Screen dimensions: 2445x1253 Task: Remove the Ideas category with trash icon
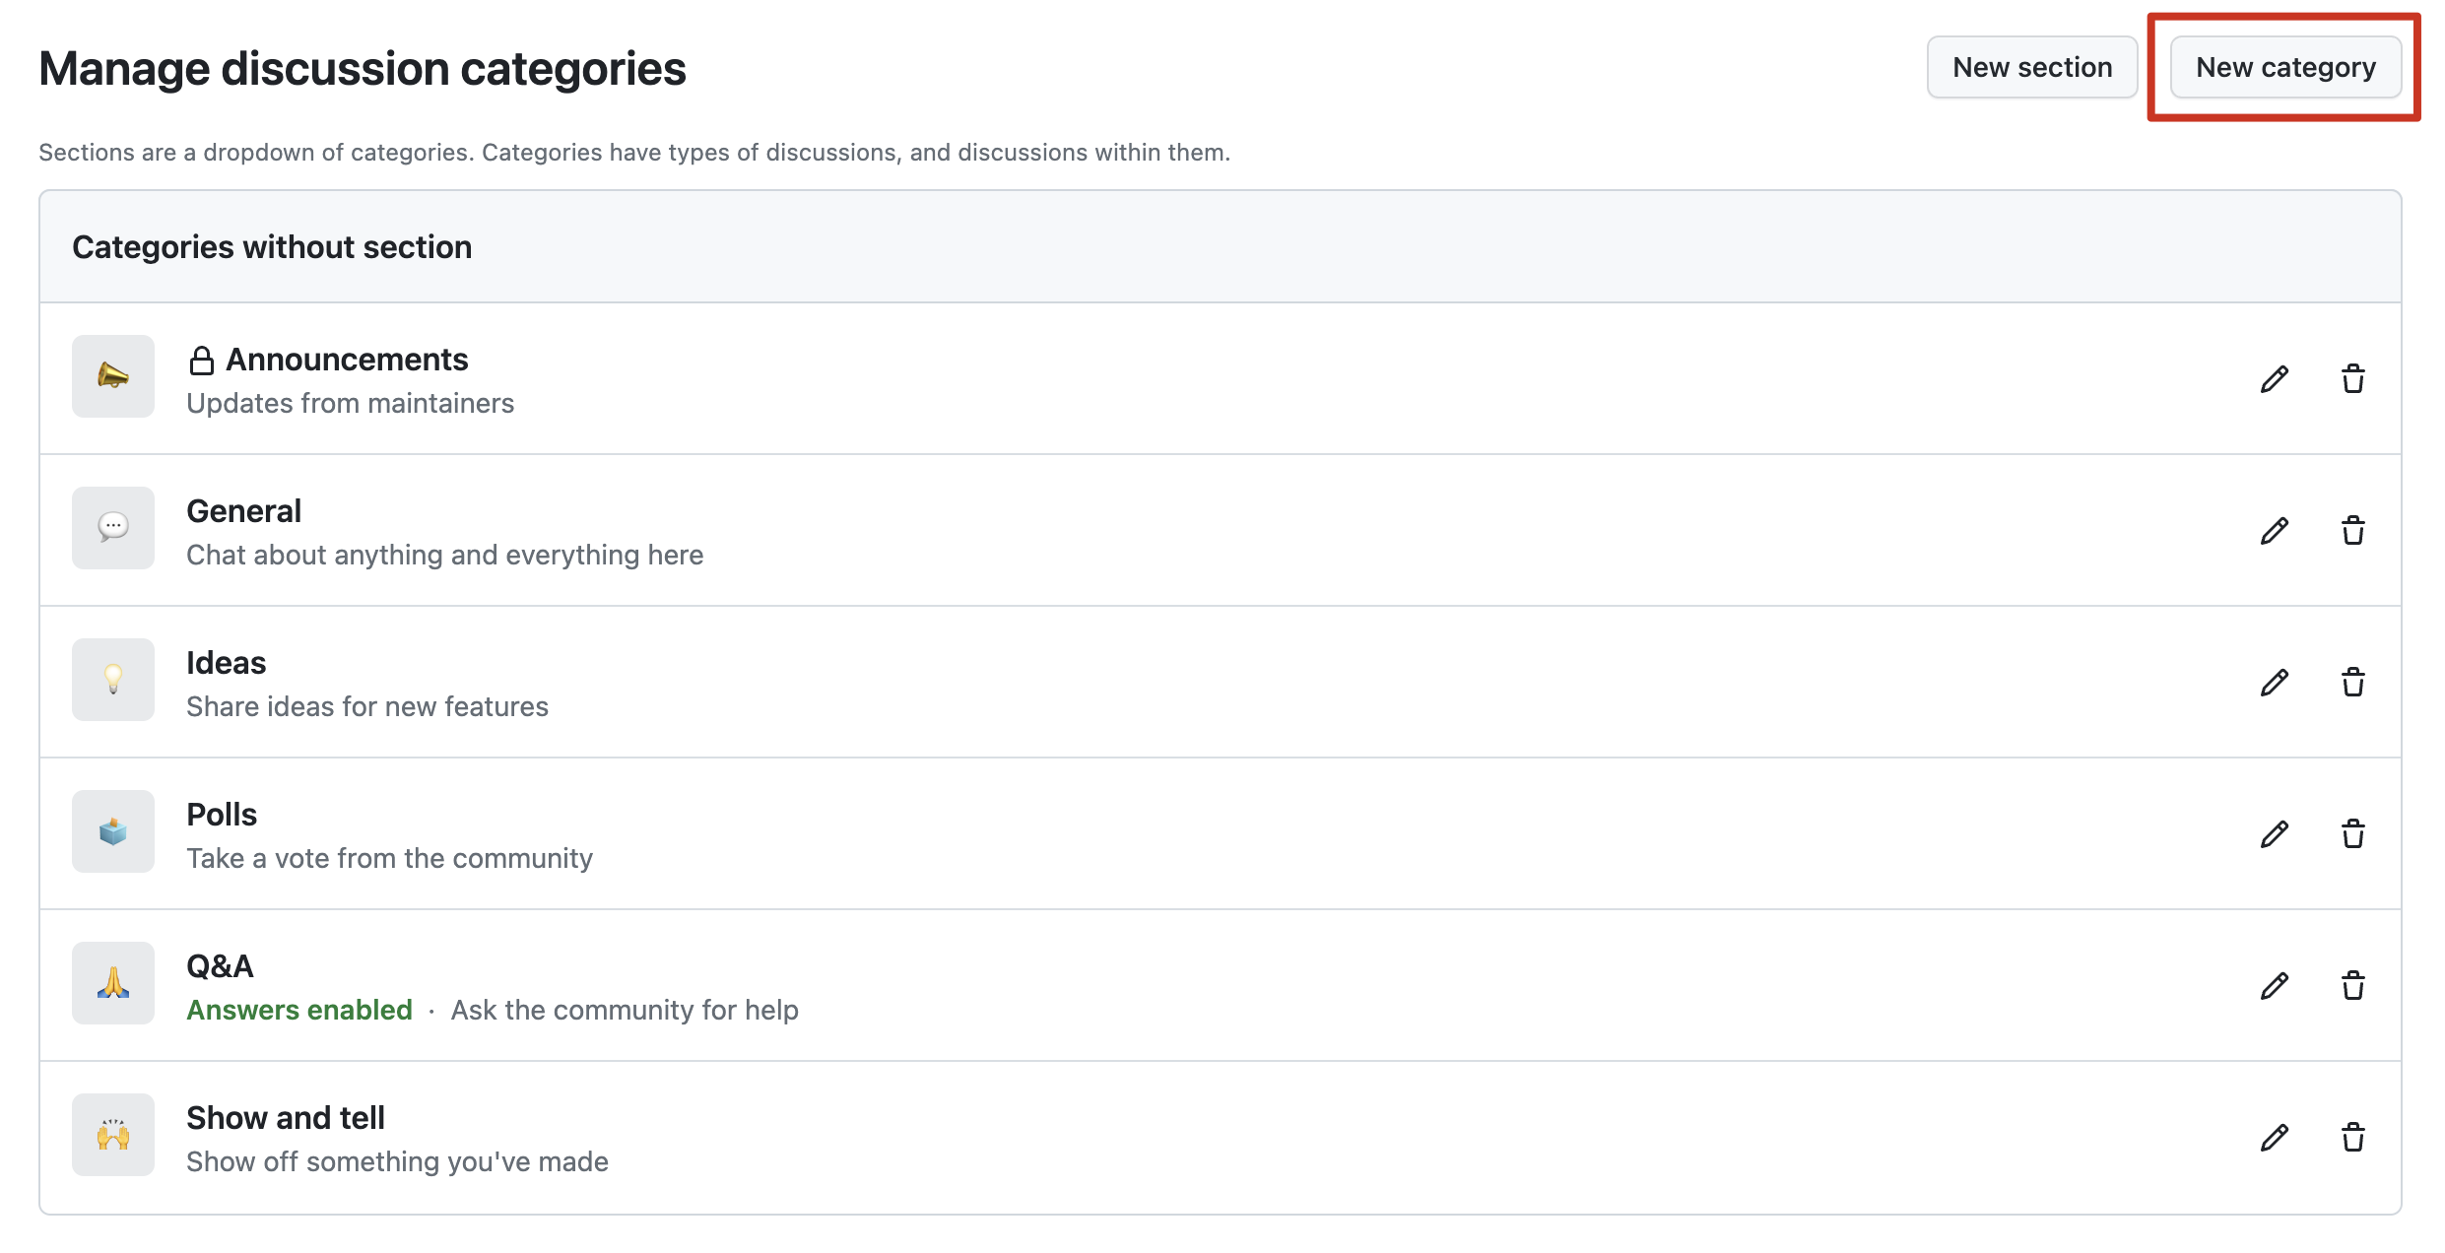2352,682
